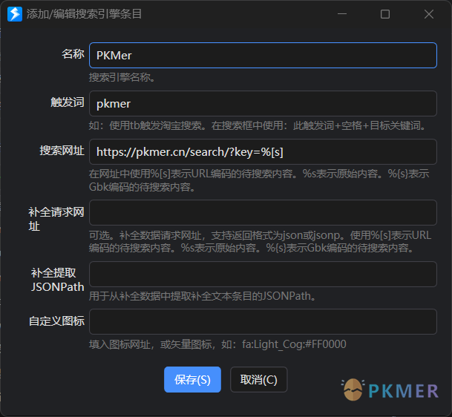Viewport: 452px width, 417px height.
Task: Click the 补全提取 JSONPath label
Action: coord(58,280)
